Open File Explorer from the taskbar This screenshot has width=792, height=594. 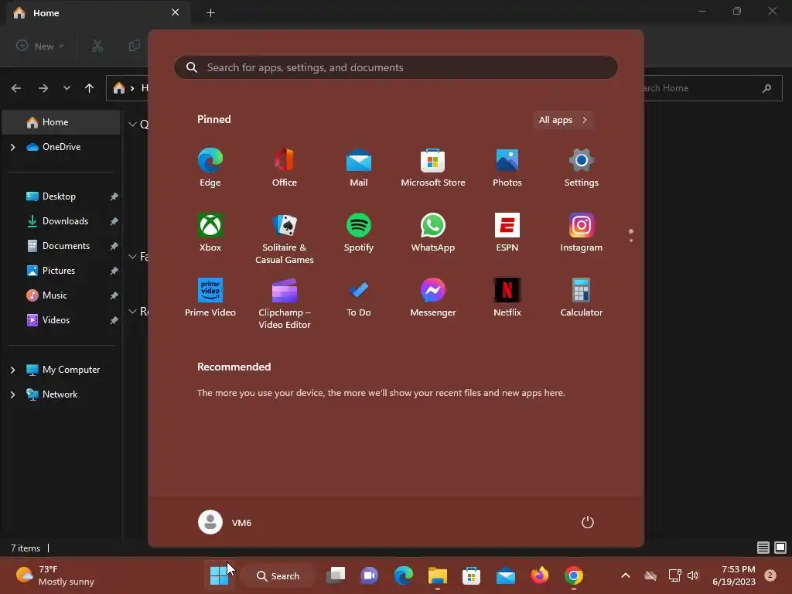pos(438,575)
